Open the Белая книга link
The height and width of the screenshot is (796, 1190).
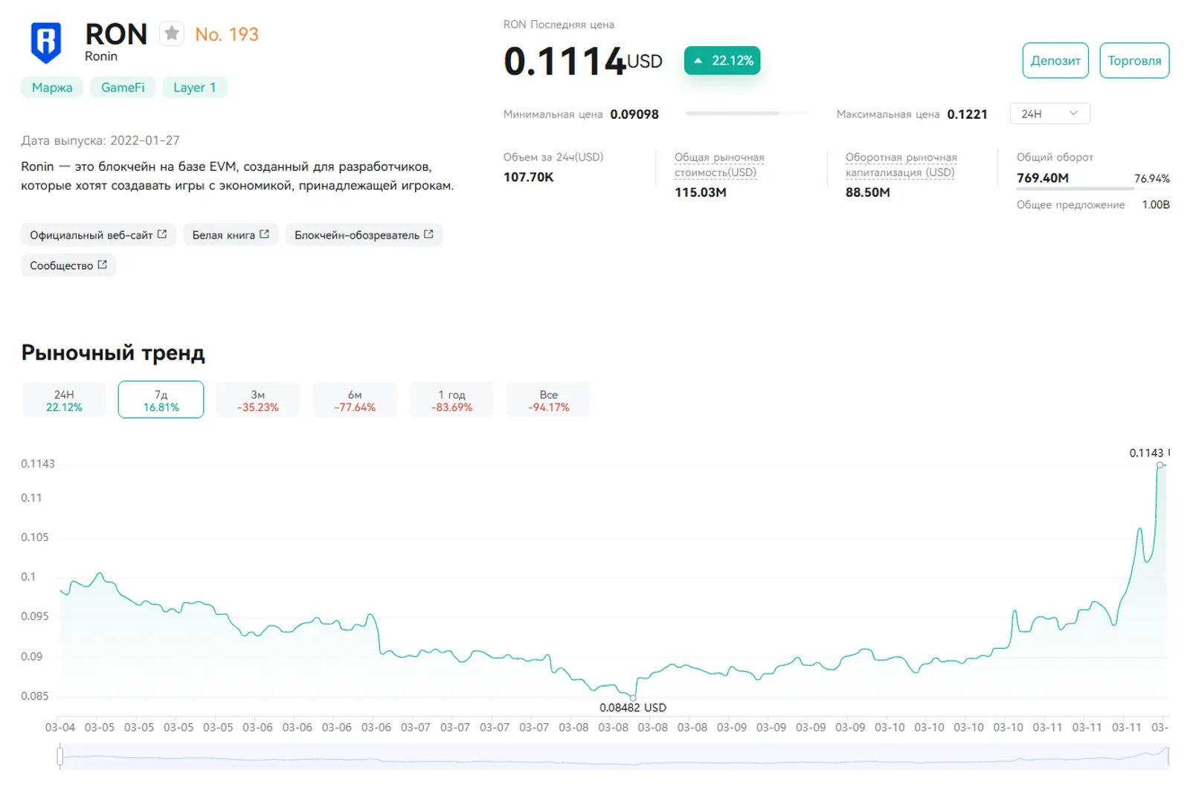(x=231, y=235)
